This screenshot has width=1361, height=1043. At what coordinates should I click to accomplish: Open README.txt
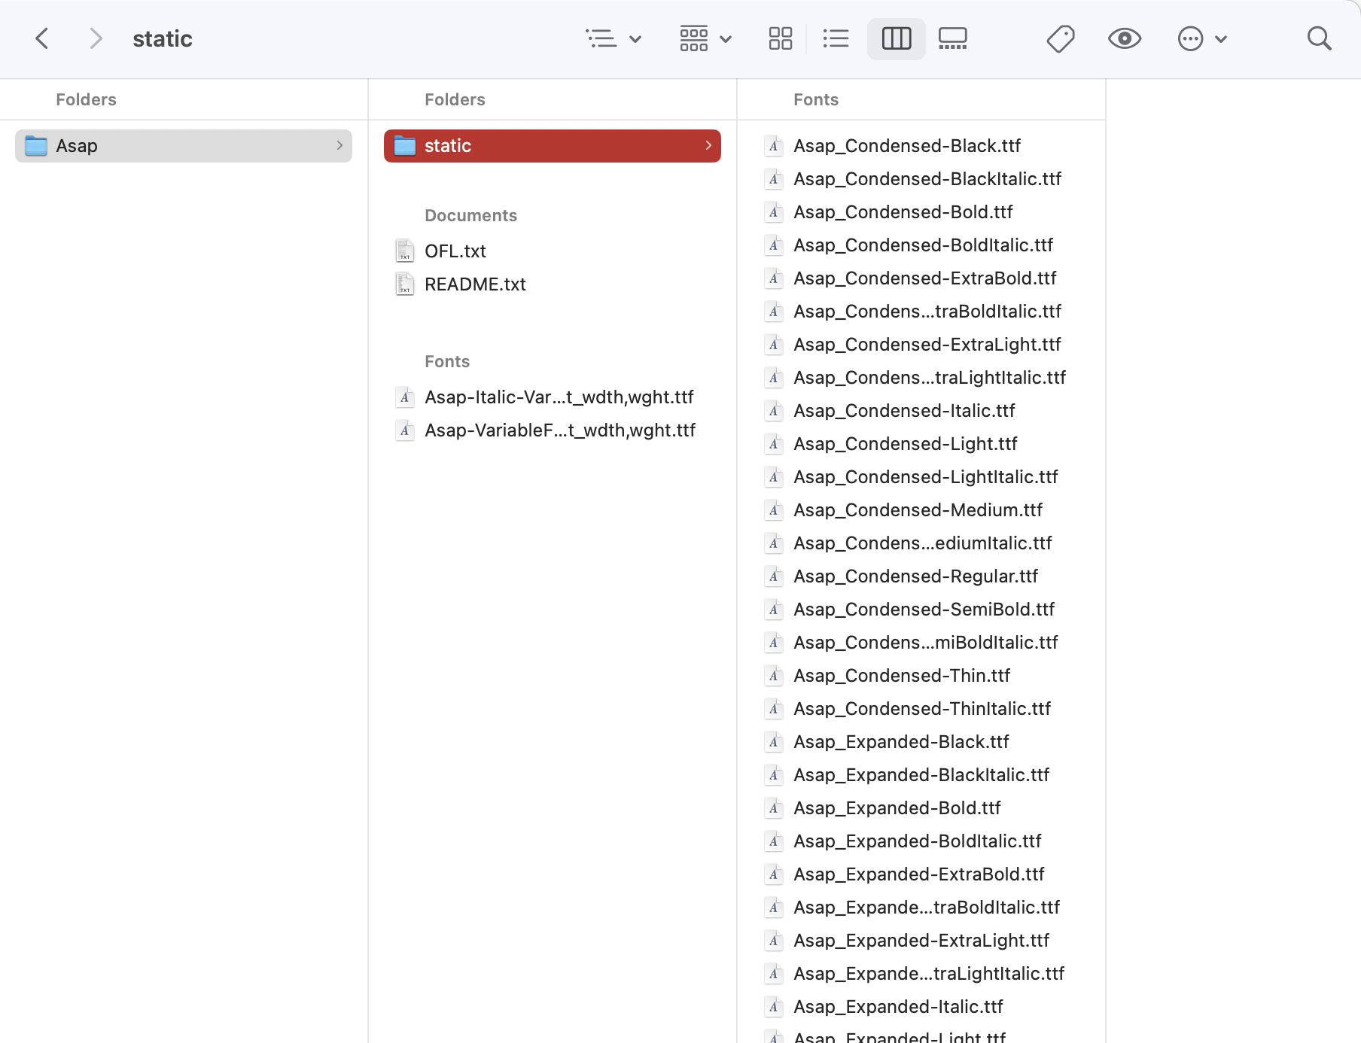pos(475,284)
